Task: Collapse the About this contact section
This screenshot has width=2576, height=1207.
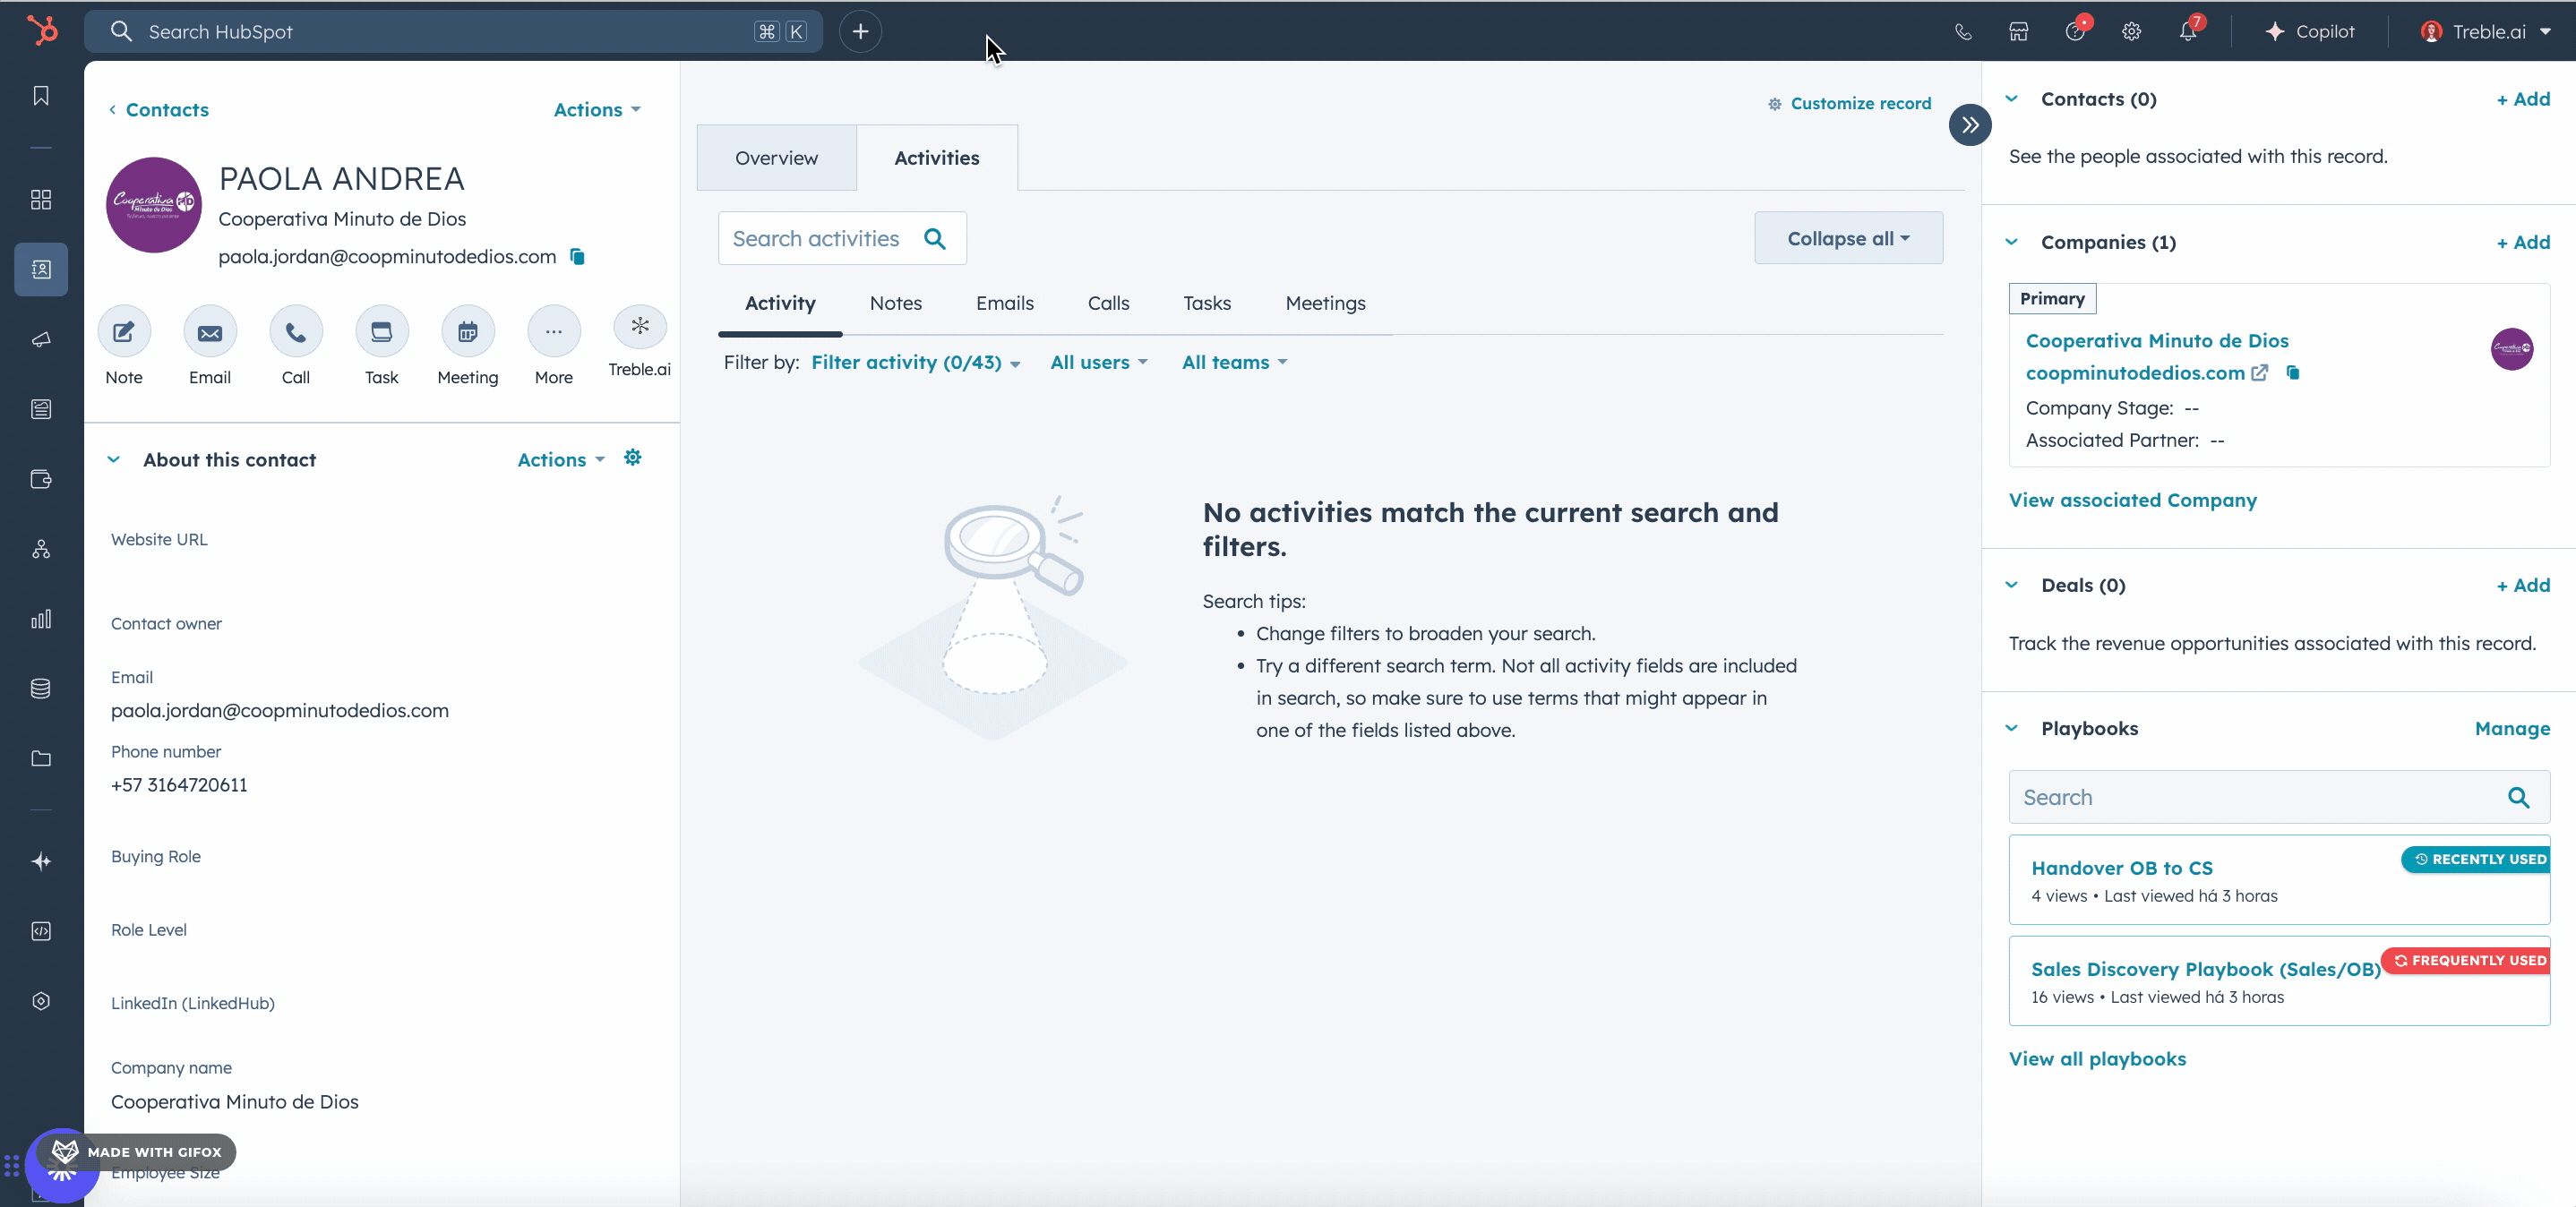Action: pyautogui.click(x=114, y=460)
